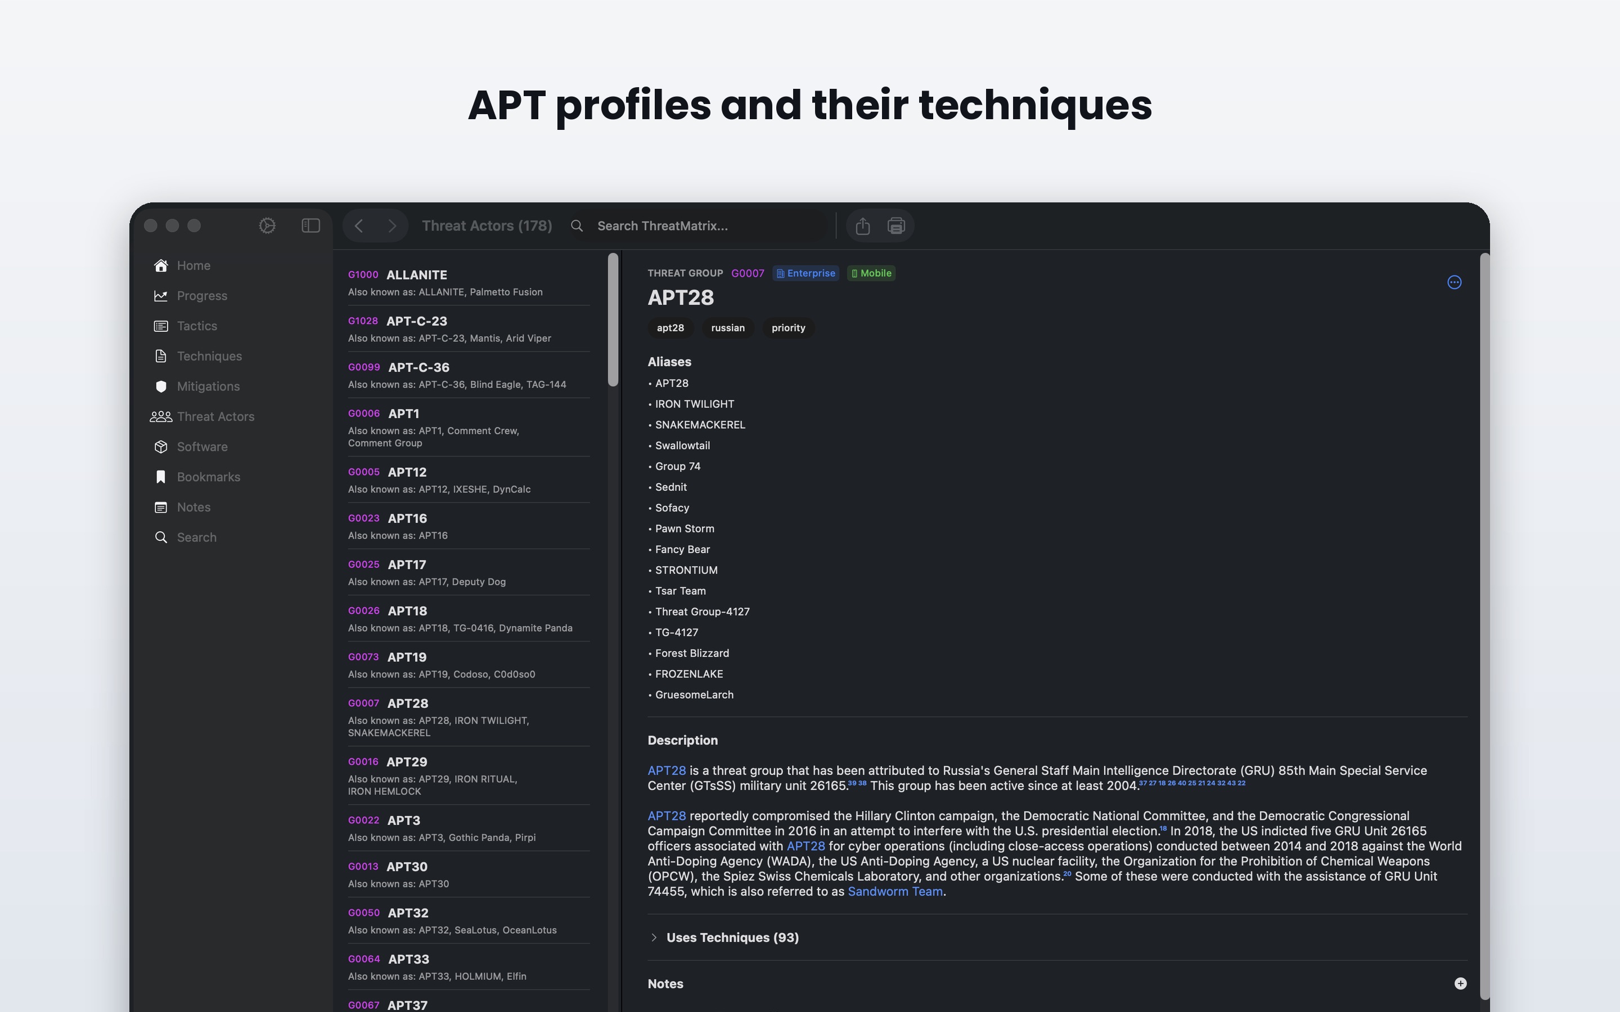
Task: Select APT30 in the actor list
Action: pyautogui.click(x=469, y=874)
